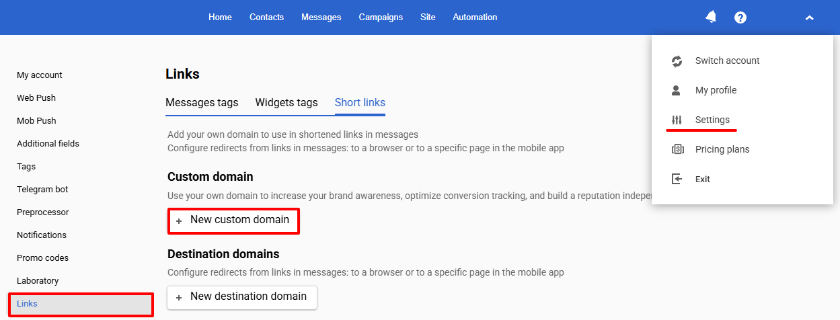This screenshot has height=320, width=840.
Task: Click the My profile person icon
Action: point(677,90)
